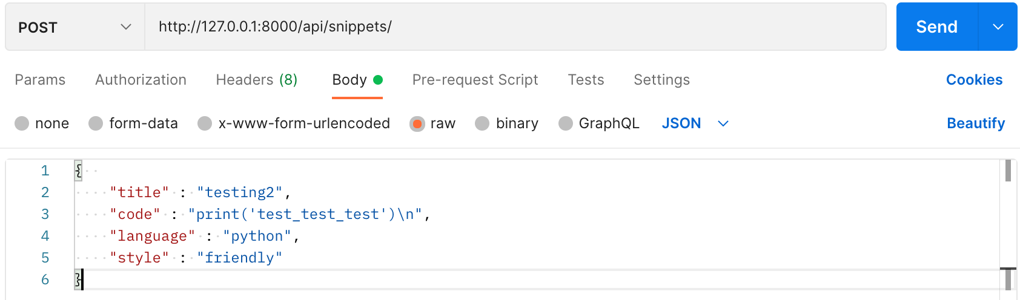Click the Send button

[936, 27]
